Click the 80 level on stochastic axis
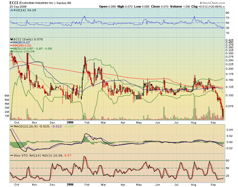 [227, 161]
